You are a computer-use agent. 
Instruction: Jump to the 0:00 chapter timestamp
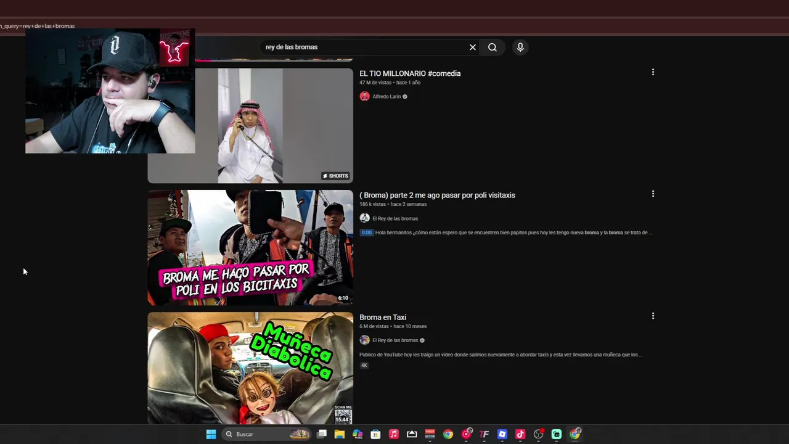click(x=367, y=232)
